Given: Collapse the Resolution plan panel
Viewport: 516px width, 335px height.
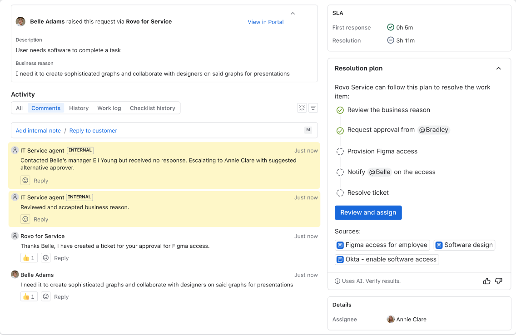Looking at the screenshot, I should (498, 69).
